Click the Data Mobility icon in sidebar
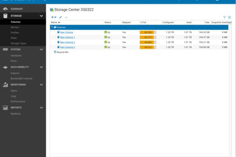Image resolution: width=236 pixels, height=157 pixels. pos(5,67)
